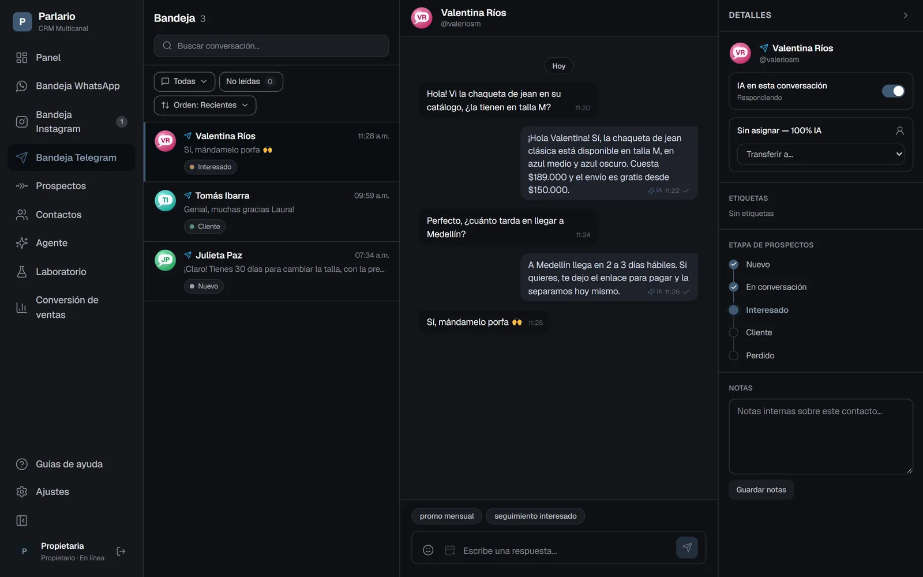The image size is (923, 577).
Task: Click the Contactos people icon
Action: 22,215
